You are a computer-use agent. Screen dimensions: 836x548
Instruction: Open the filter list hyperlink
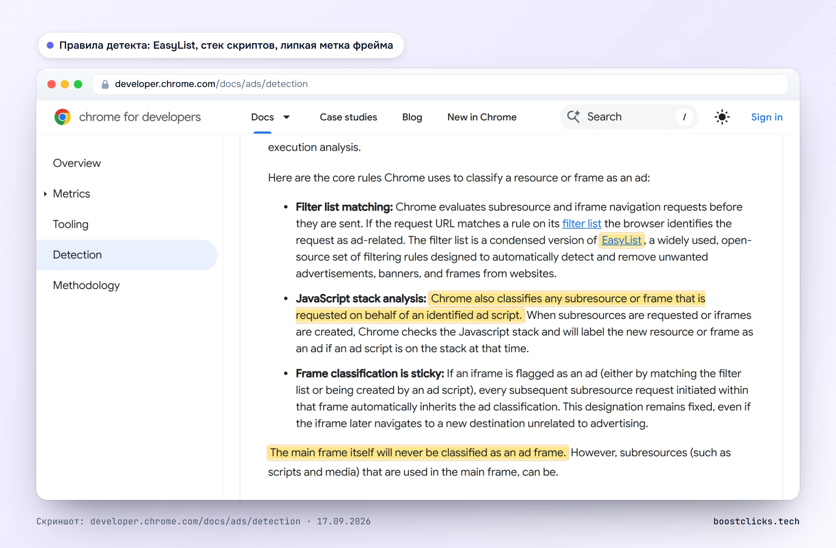(x=581, y=224)
